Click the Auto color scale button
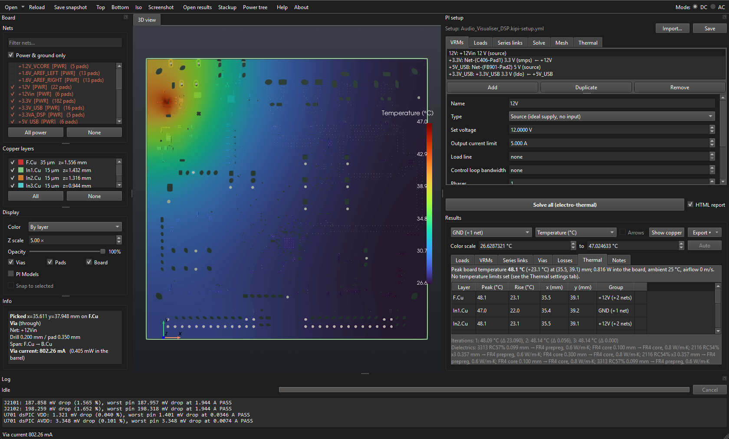Viewport: 729px width, 439px height. pos(705,245)
